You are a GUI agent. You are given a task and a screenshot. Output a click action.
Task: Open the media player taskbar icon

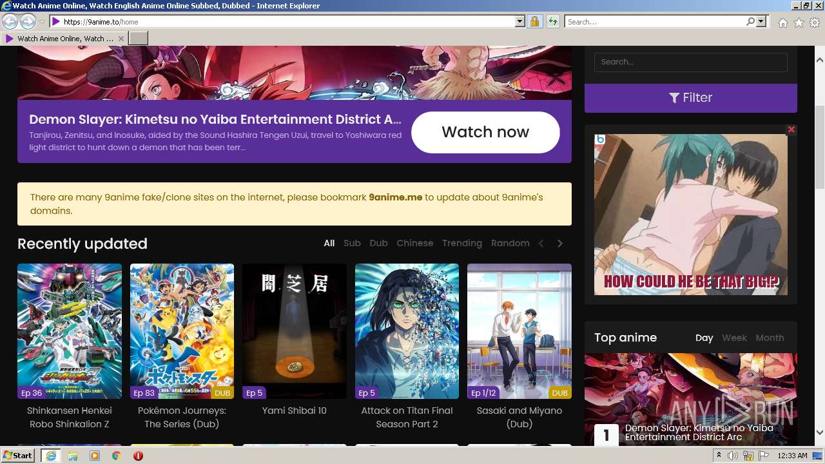point(95,456)
